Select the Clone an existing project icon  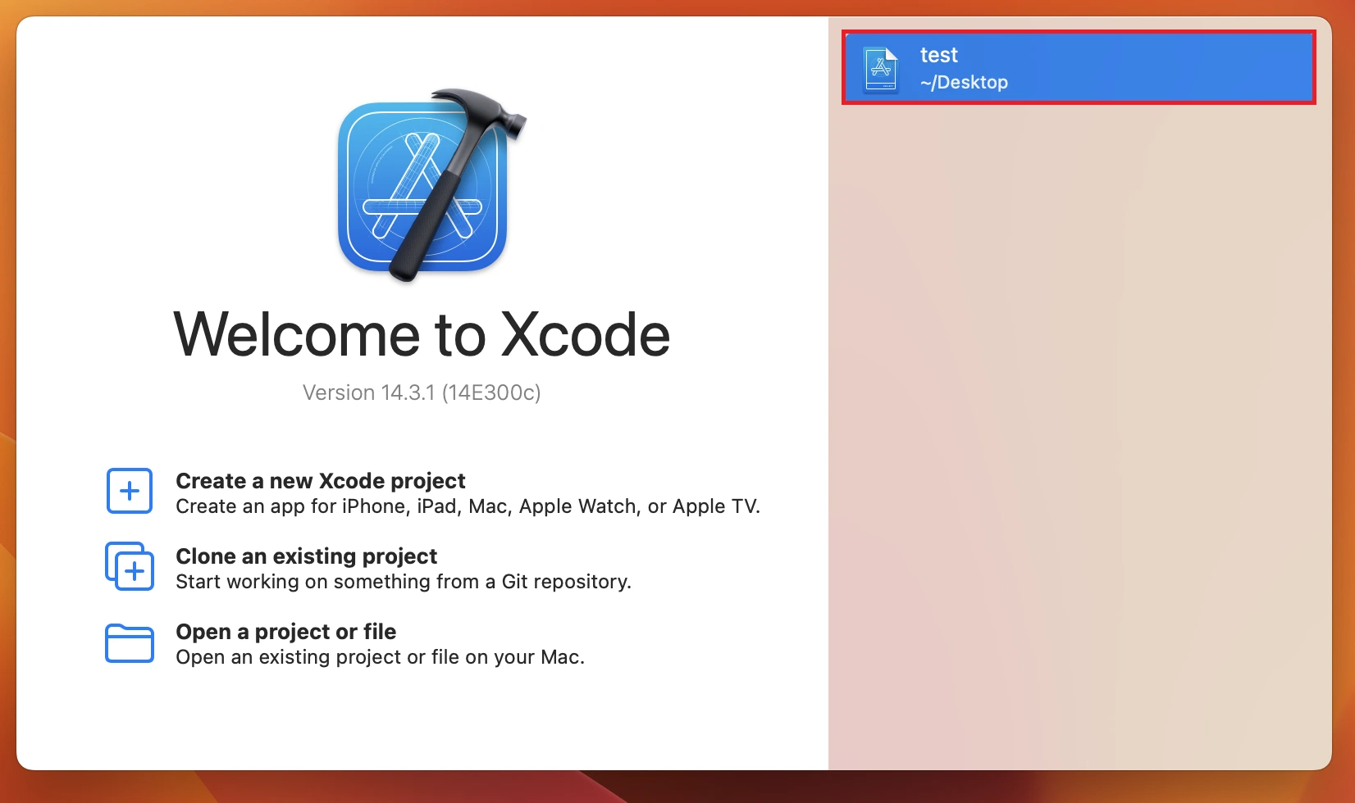pyautogui.click(x=129, y=566)
